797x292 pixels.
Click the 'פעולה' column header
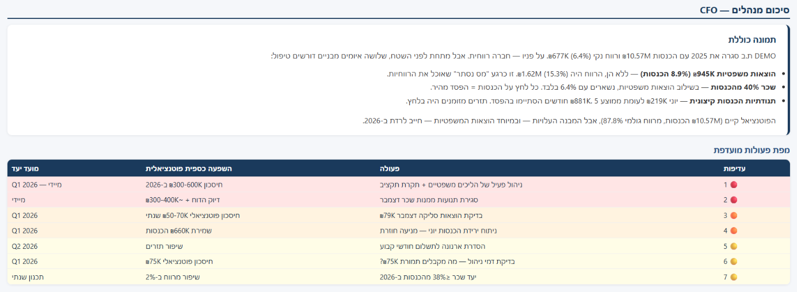(390, 168)
